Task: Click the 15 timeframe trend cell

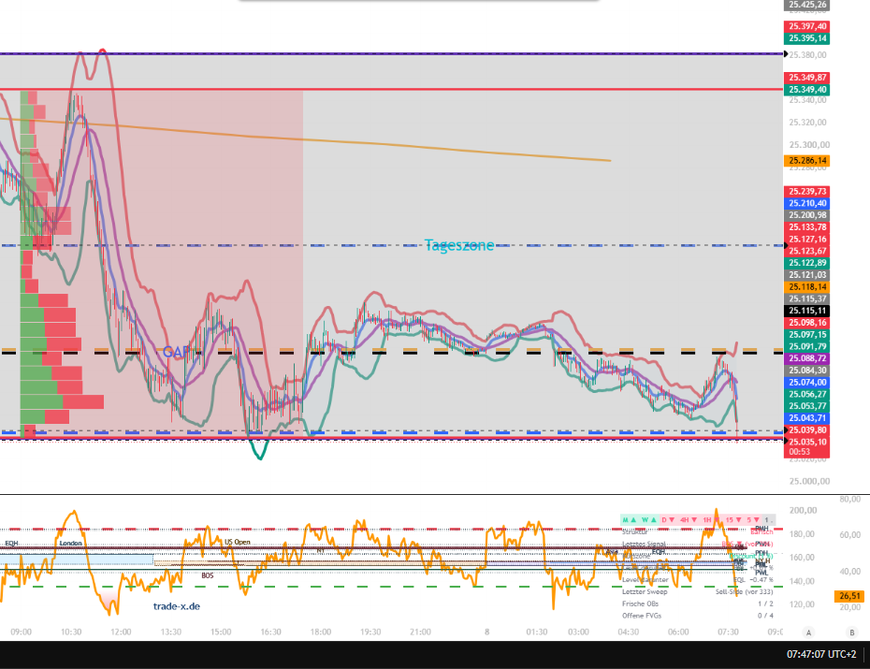Action: coord(733,520)
